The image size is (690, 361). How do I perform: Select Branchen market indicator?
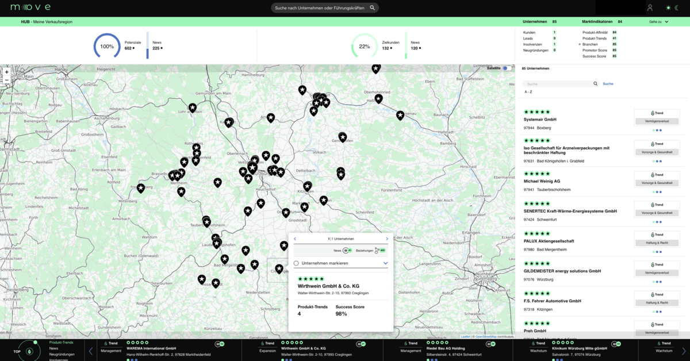click(590, 44)
